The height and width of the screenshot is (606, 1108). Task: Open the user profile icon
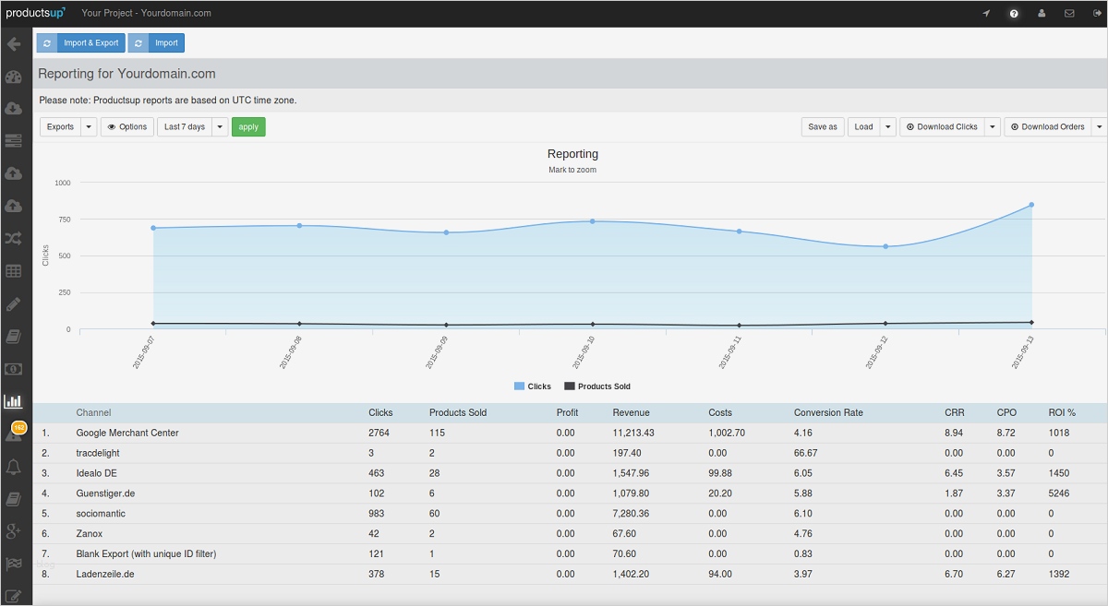(x=1042, y=14)
